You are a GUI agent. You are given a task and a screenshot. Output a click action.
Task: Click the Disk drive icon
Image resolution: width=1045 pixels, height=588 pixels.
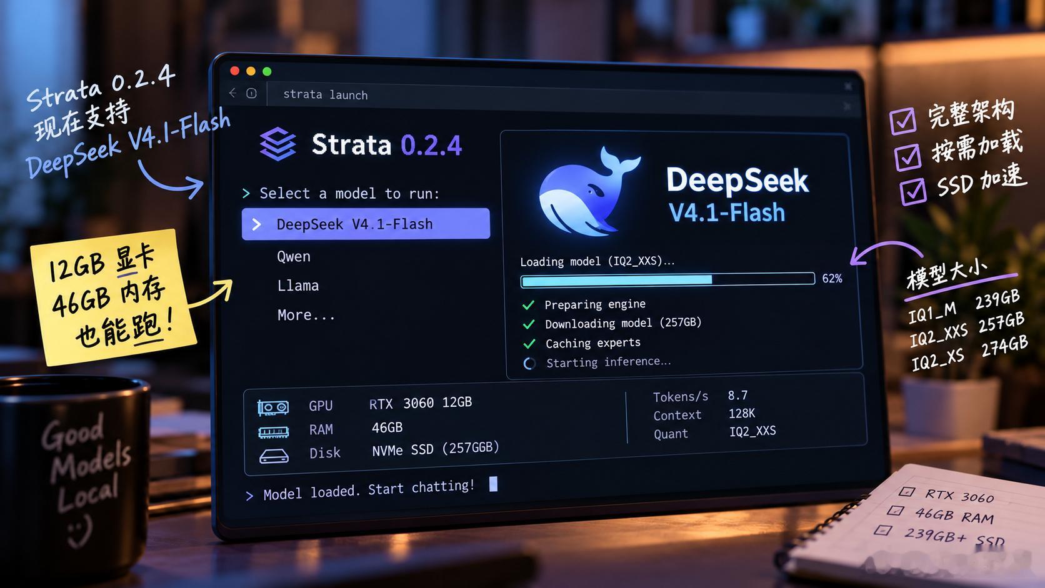(x=274, y=456)
